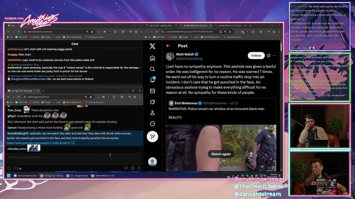Open zoom magnifier in kick address bar

[87, 32]
